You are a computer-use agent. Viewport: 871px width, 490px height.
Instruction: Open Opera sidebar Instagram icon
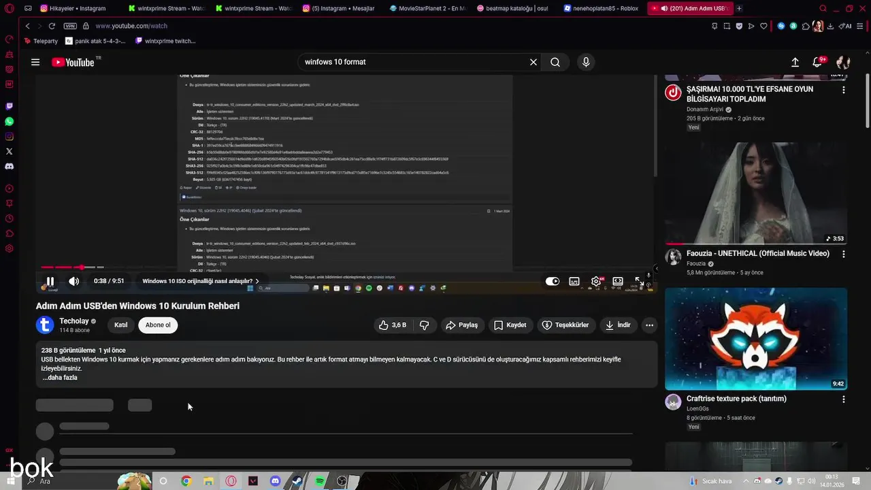9,136
